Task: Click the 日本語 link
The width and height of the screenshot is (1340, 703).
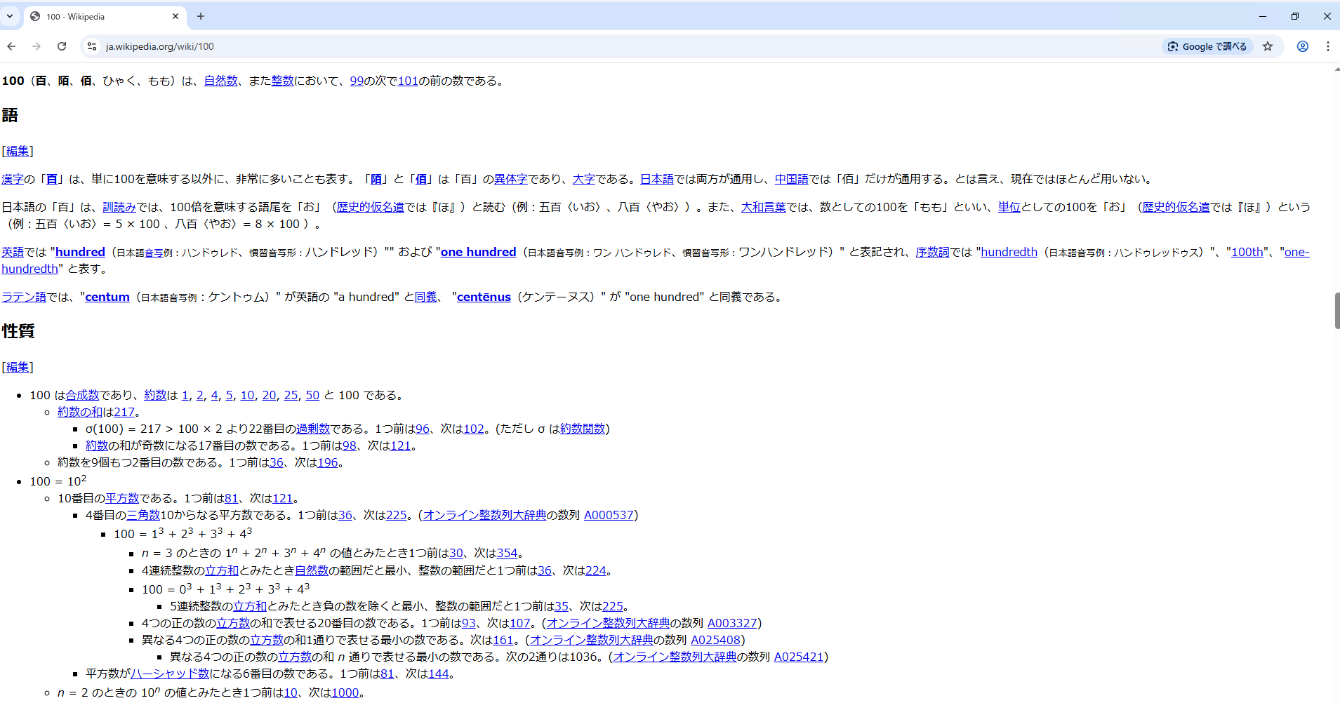Action: 656,179
